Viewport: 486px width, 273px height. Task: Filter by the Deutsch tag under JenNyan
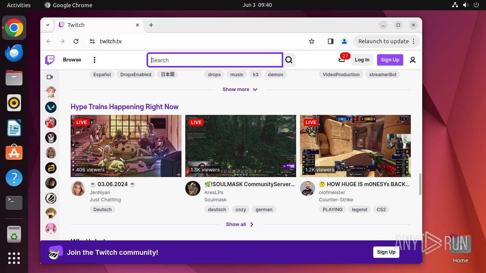coord(103,209)
